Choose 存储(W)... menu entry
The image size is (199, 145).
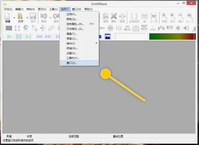79,48
